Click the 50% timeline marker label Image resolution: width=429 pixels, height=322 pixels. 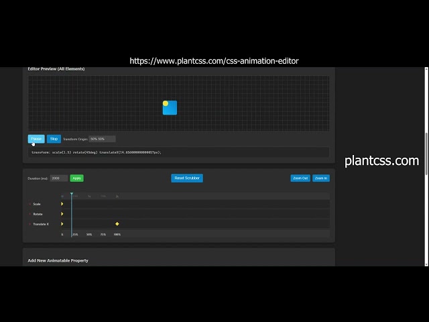pyautogui.click(x=89, y=234)
